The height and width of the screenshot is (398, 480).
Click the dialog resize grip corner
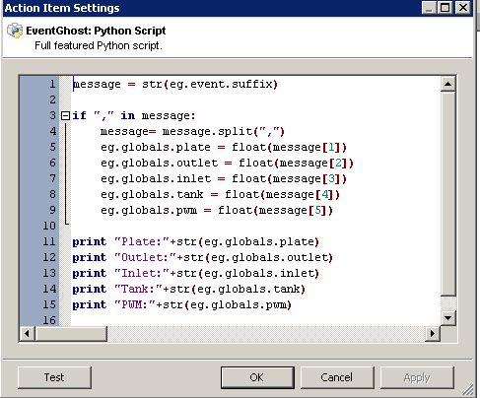[x=468, y=390]
